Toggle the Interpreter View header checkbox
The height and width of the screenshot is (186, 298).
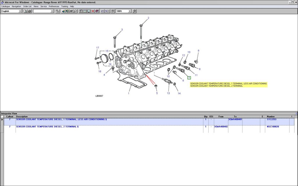coord(2,117)
